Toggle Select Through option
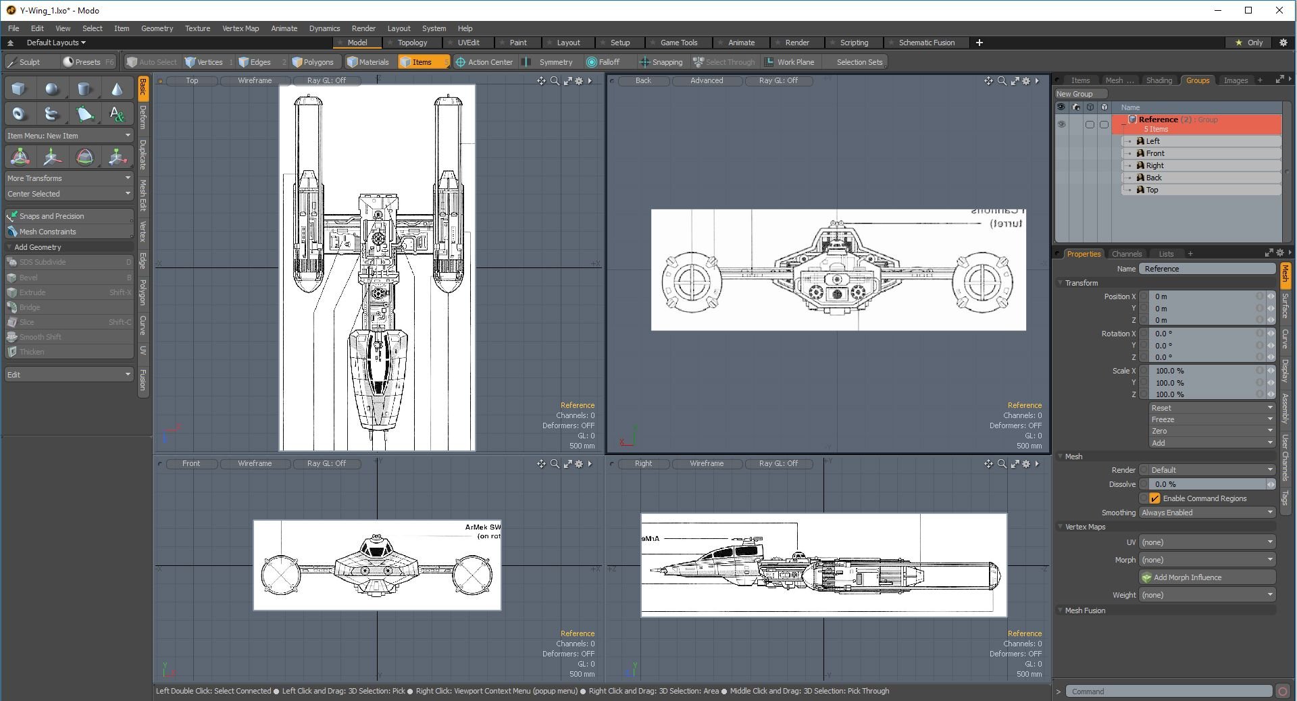 coord(724,62)
